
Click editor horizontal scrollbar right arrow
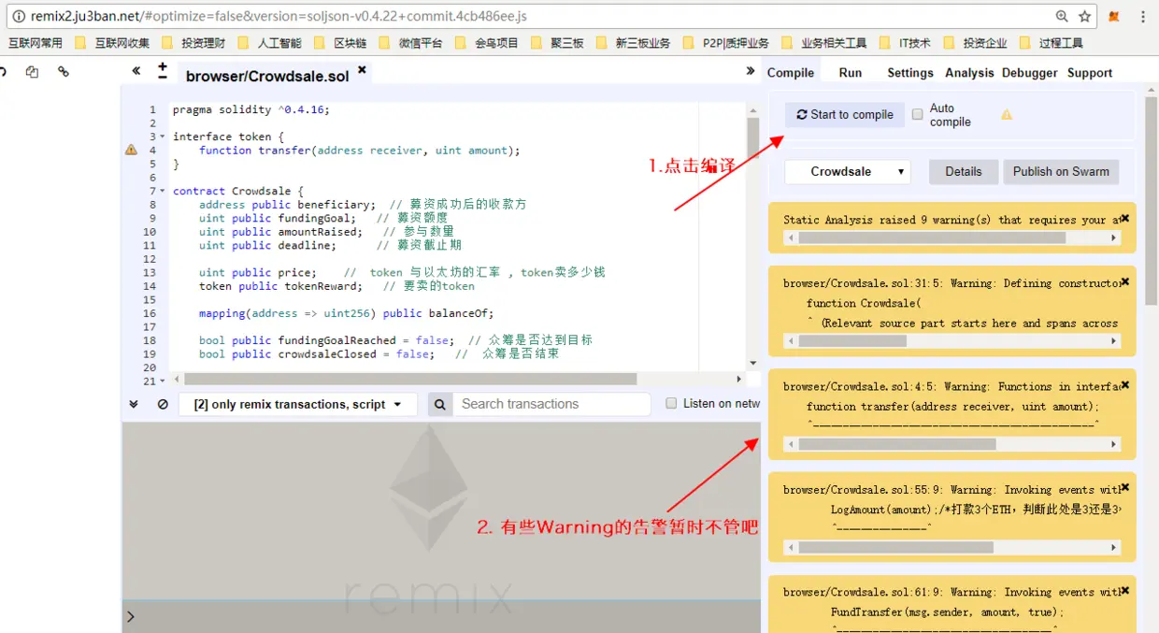(738, 380)
